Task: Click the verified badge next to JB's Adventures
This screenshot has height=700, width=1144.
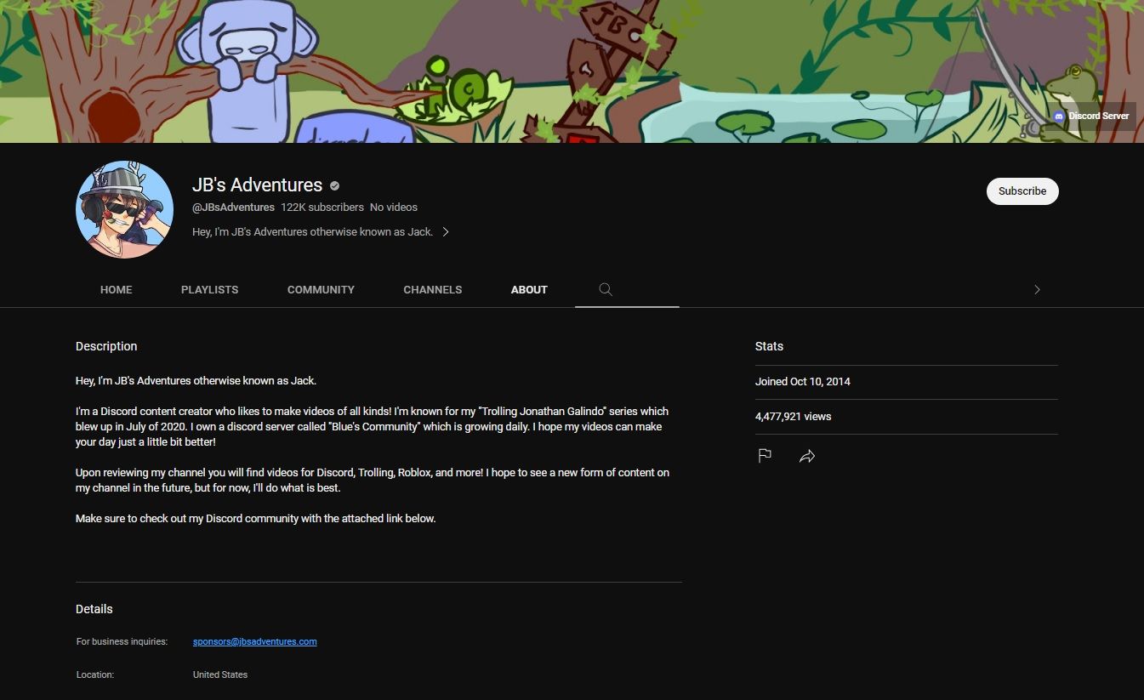Action: (x=335, y=185)
